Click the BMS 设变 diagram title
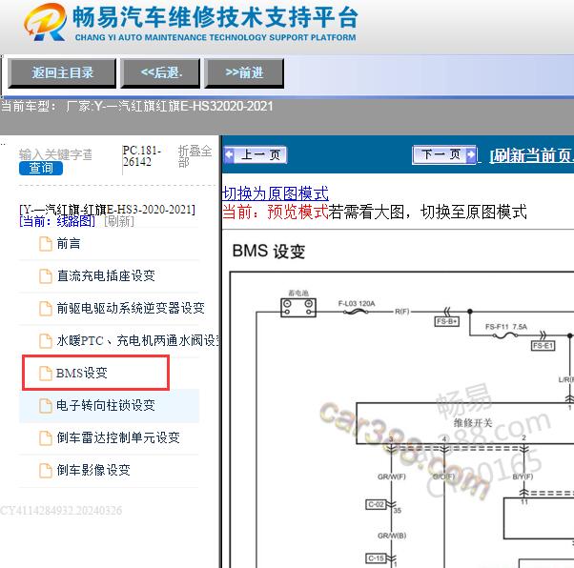 click(x=269, y=252)
